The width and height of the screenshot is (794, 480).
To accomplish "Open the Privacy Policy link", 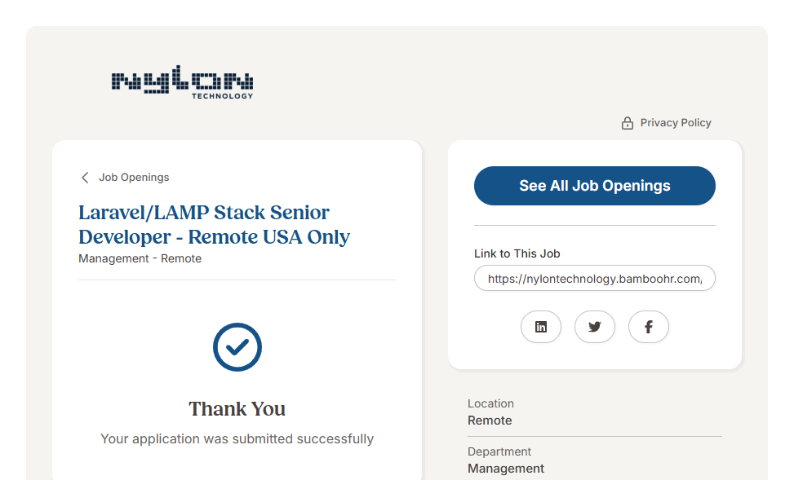I will [x=675, y=123].
